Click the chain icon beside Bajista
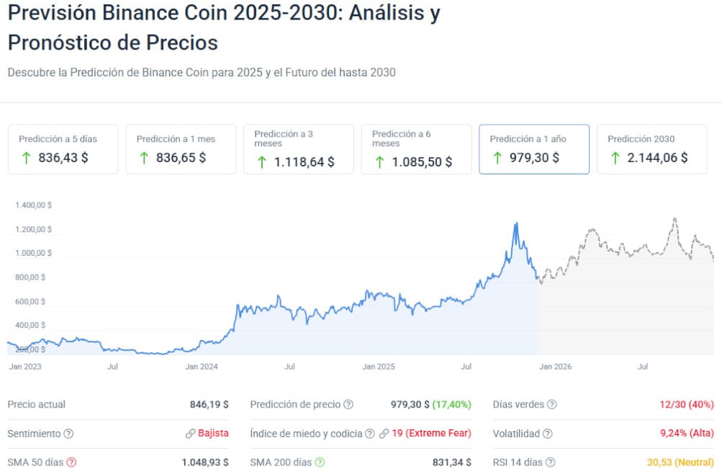The height and width of the screenshot is (474, 722). (x=190, y=434)
